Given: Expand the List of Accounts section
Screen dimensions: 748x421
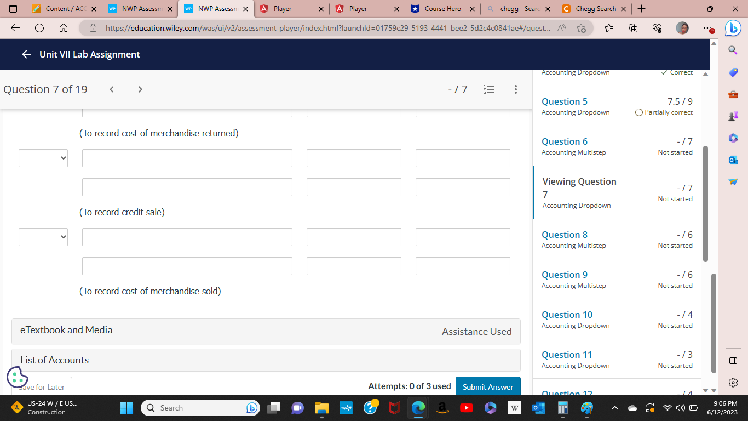Looking at the screenshot, I should (266, 360).
